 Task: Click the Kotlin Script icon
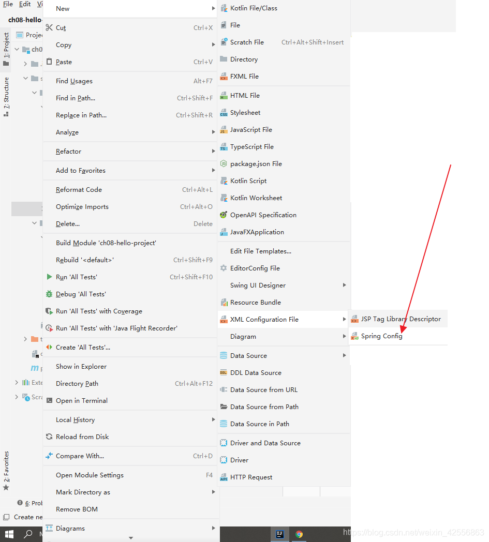[x=224, y=181]
